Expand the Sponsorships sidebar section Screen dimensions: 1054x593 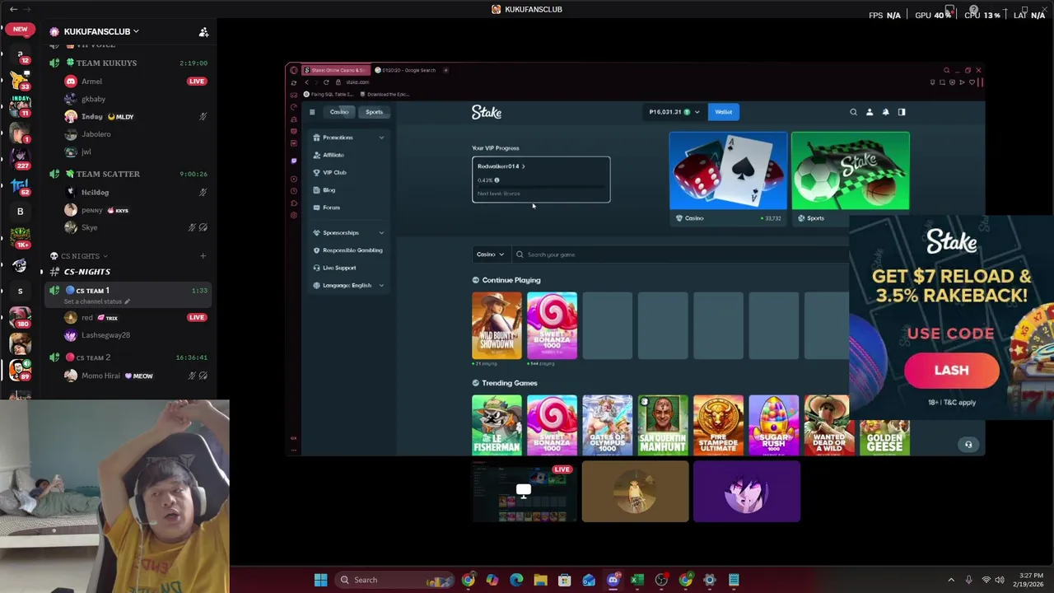(381, 233)
